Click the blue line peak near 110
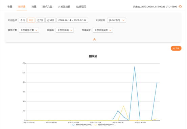The image size is (187, 129). click(x=135, y=67)
